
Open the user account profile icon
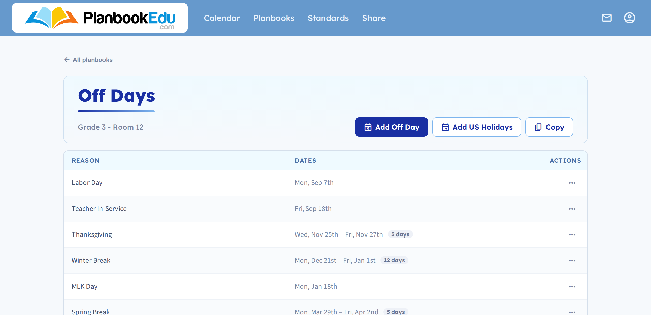pos(629,18)
